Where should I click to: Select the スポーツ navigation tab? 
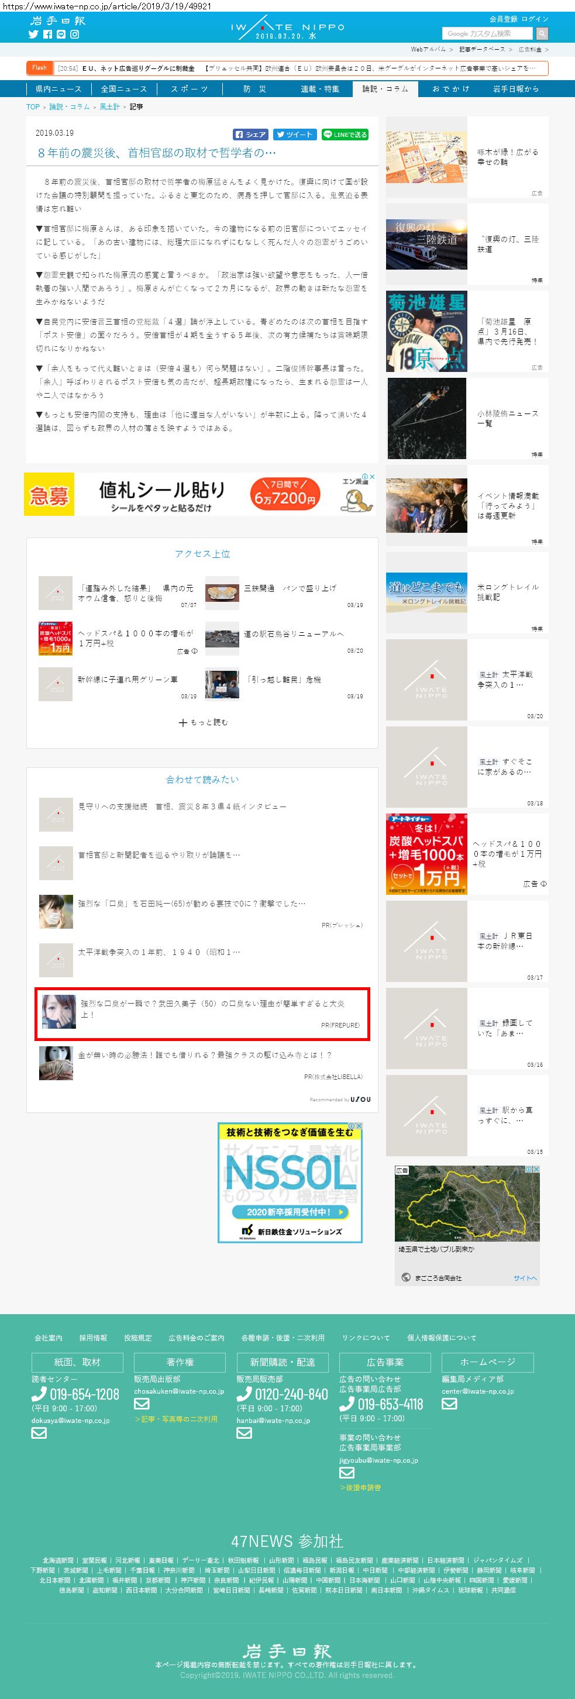190,89
